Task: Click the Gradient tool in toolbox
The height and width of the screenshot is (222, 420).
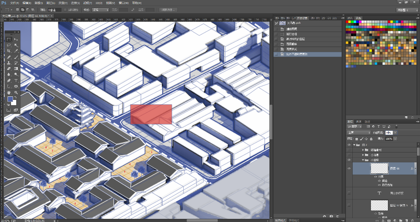Action: coord(16,69)
